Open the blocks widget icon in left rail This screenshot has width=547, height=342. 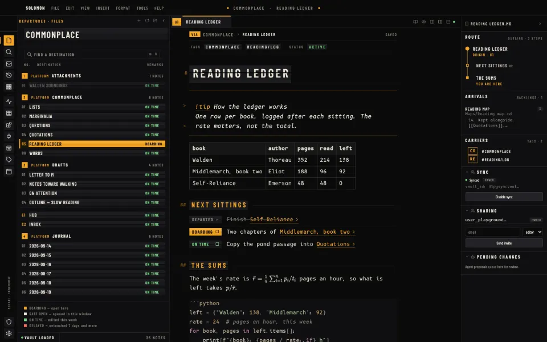click(x=9, y=125)
